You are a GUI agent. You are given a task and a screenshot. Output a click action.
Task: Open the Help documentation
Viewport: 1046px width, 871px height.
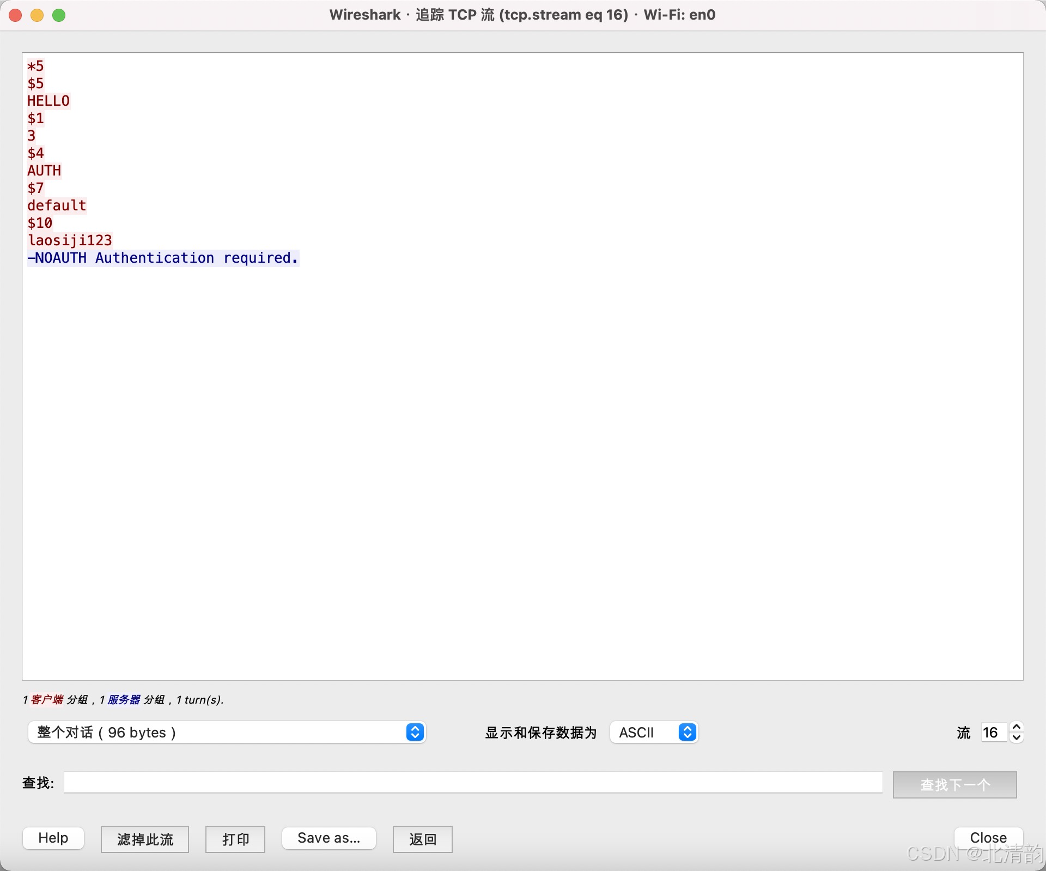coord(53,838)
